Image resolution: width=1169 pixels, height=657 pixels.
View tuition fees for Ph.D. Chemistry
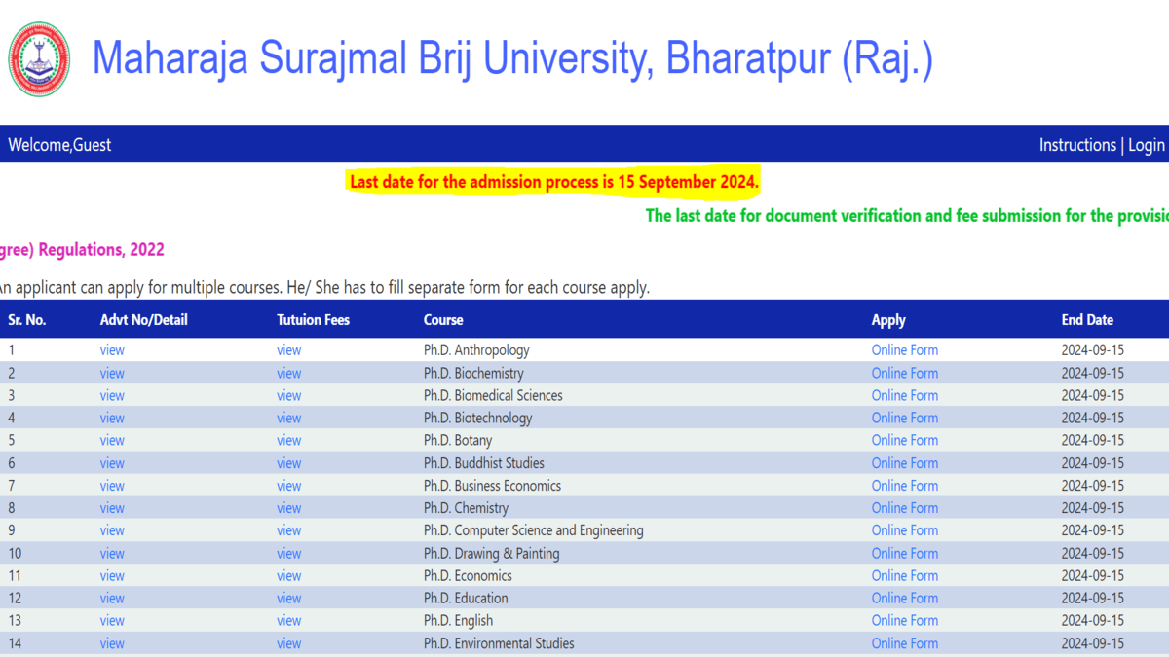(x=289, y=508)
